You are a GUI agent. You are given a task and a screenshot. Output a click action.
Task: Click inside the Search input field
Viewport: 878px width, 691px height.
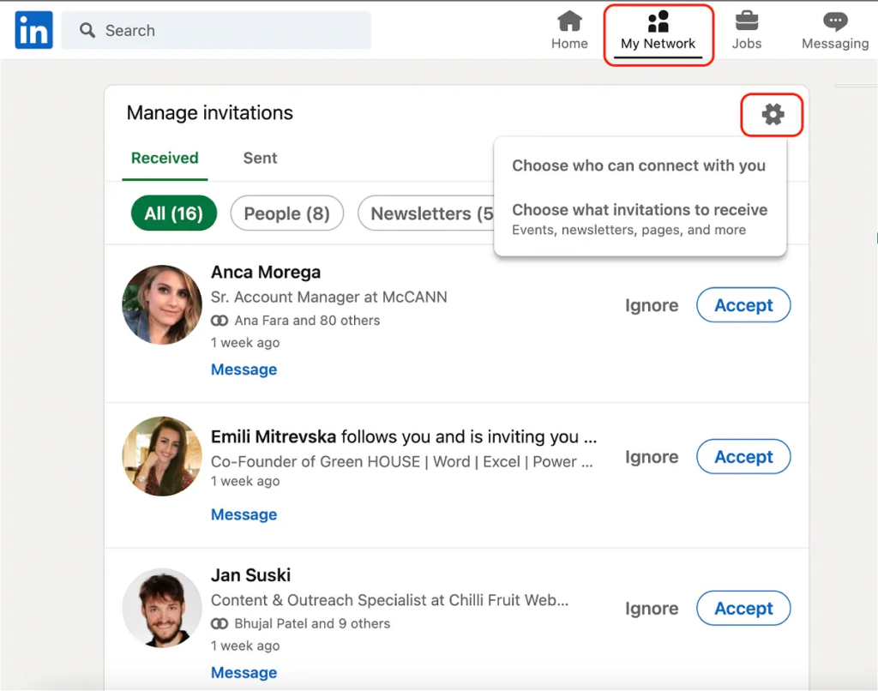click(x=232, y=31)
